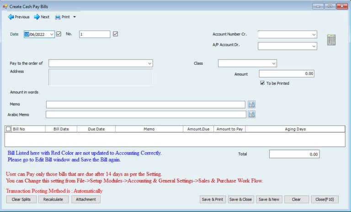
Task: Minimize the Create Cash Pay Bills window
Action: 318,6
